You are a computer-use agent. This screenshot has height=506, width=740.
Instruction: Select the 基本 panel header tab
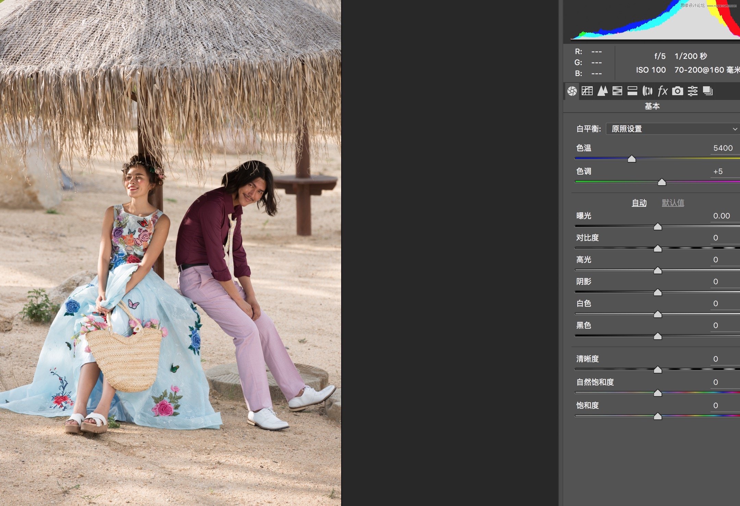point(652,106)
